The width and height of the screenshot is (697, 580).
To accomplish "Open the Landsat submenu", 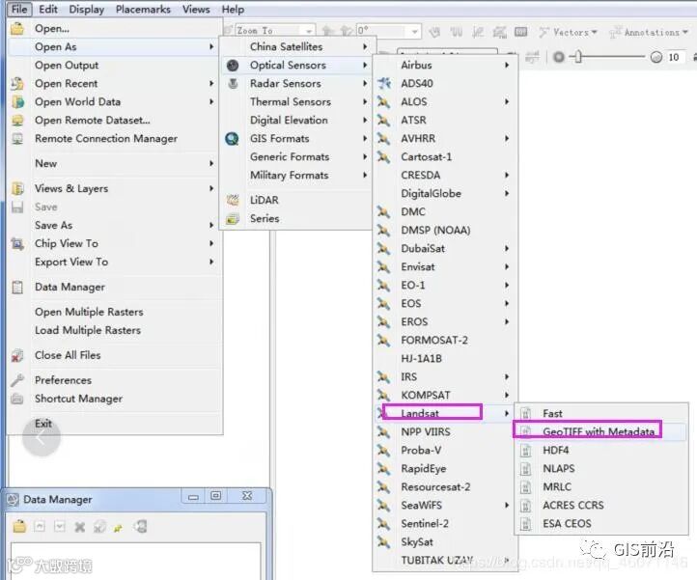I will click(444, 413).
